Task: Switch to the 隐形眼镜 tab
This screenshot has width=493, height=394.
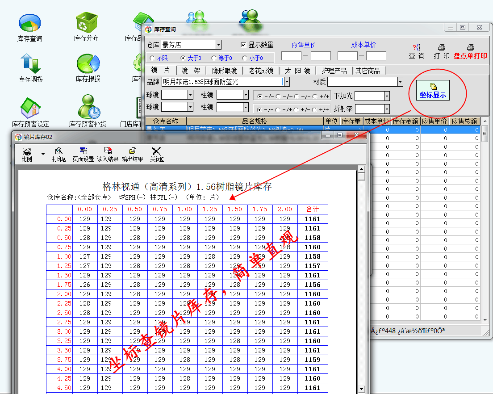Action: pyautogui.click(x=224, y=71)
